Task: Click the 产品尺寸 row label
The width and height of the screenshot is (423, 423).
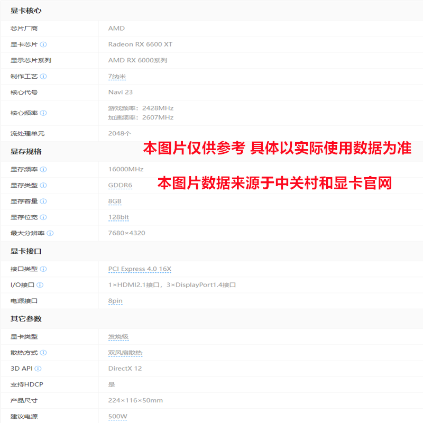Action: click(24, 400)
